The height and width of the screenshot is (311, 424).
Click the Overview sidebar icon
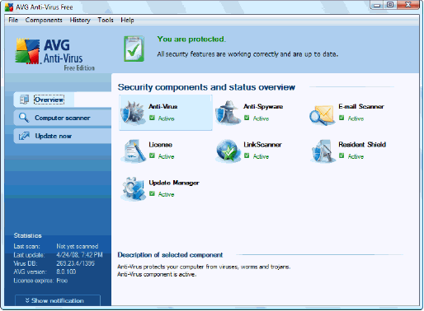point(24,100)
